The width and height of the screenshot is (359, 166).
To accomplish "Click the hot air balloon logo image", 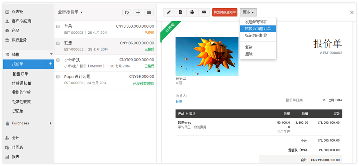I will (x=207, y=56).
